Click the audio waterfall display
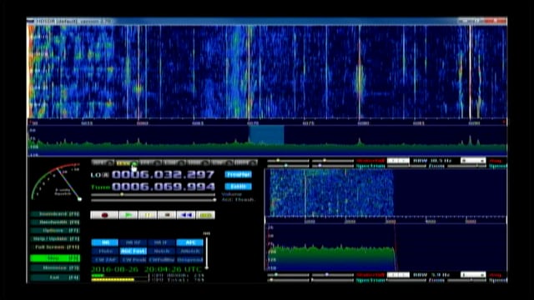Image resolution: width=534 pixels, height=300 pixels. coord(385,192)
